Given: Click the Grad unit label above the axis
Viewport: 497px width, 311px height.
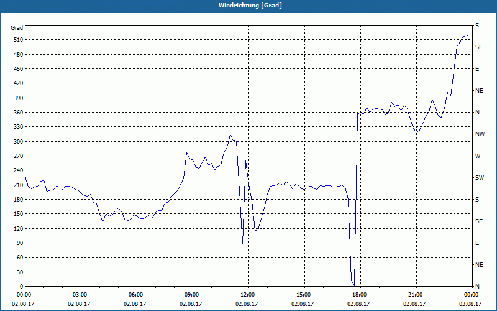Looking at the screenshot, I should pyautogui.click(x=17, y=28).
